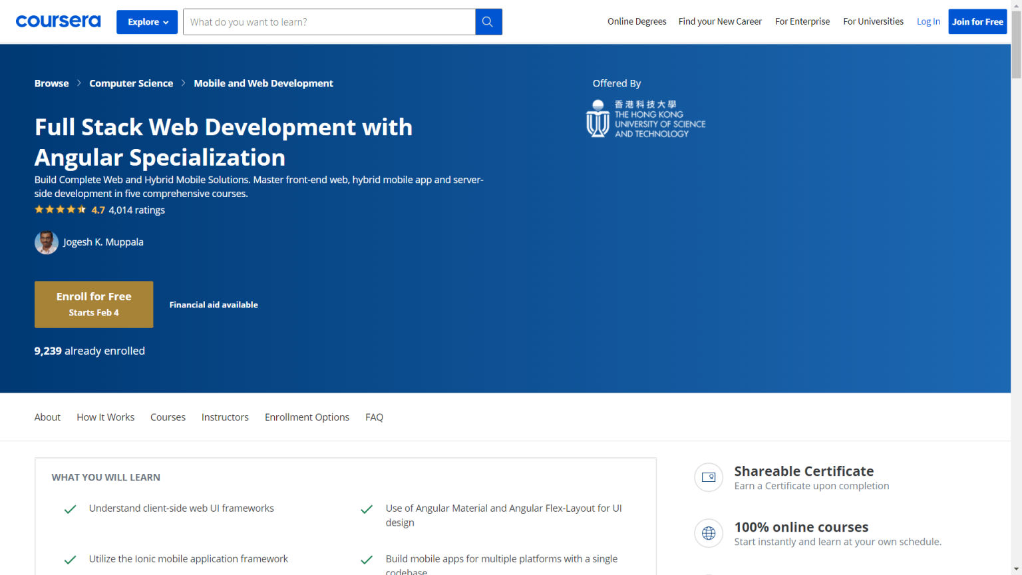This screenshot has width=1022, height=575.
Task: Click the Join for Free button
Action: [x=977, y=21]
